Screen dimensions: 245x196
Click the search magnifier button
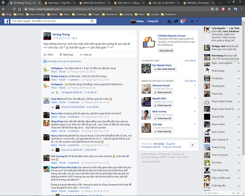click(92, 21)
